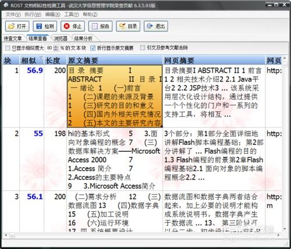Decrease the similarity percent spinner value

tap(56, 49)
